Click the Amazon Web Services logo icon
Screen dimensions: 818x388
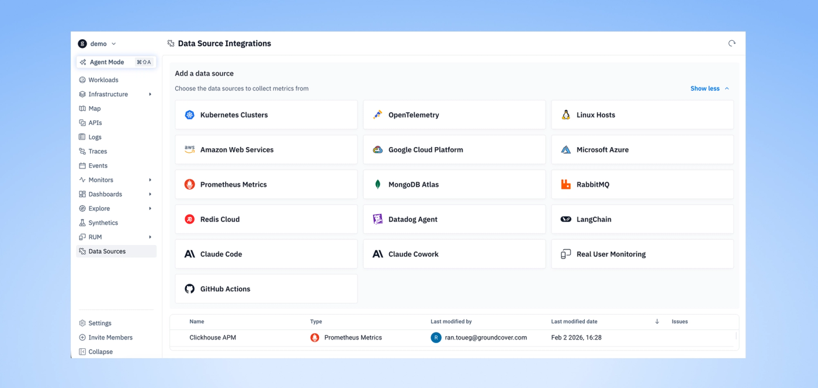(x=189, y=149)
